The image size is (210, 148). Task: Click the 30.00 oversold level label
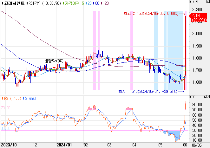point(5,128)
